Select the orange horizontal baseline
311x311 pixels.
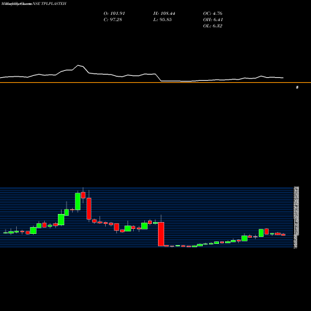155,83
